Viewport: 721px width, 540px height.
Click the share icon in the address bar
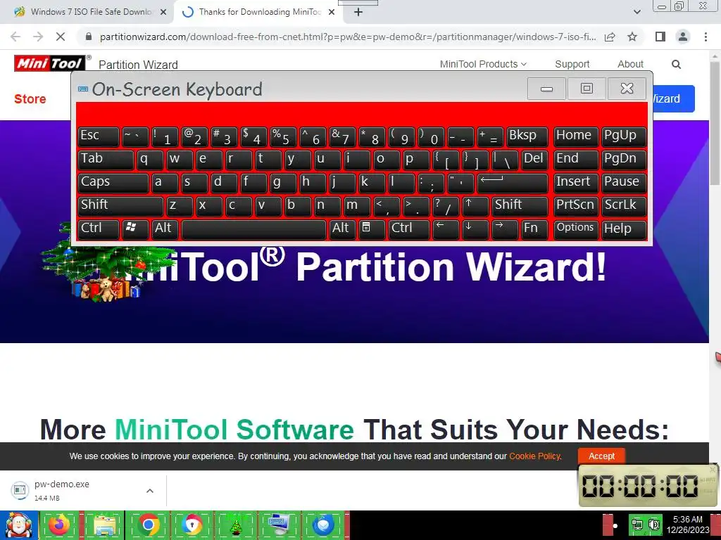click(610, 37)
